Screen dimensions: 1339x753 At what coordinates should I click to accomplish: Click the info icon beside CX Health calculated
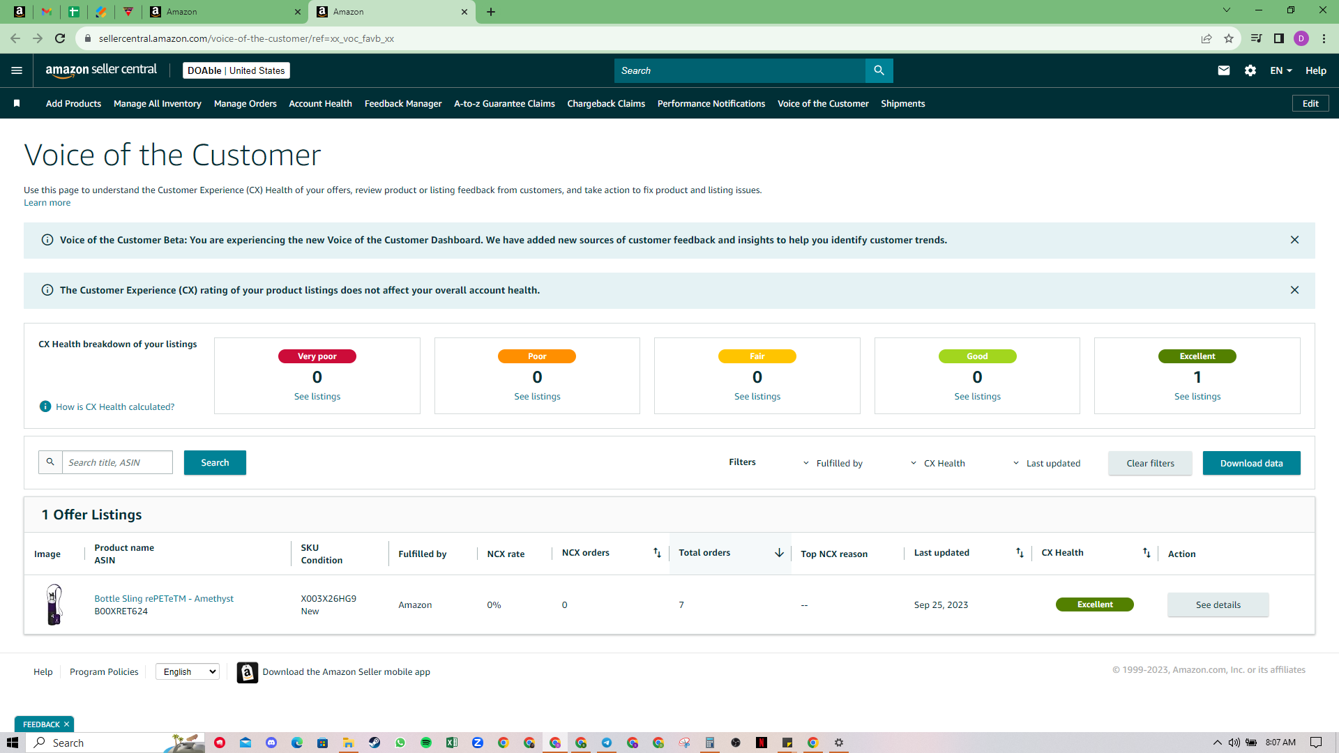pyautogui.click(x=45, y=406)
